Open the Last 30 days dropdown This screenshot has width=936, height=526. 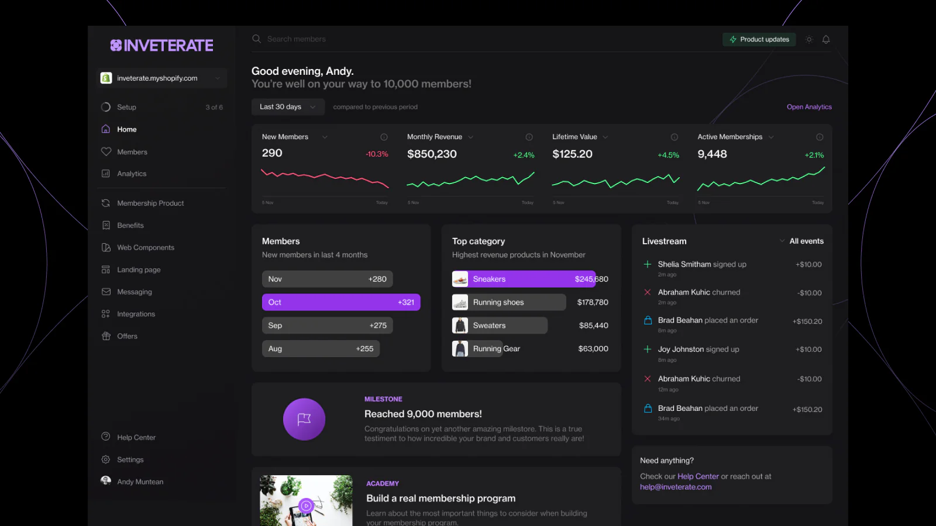pos(288,107)
